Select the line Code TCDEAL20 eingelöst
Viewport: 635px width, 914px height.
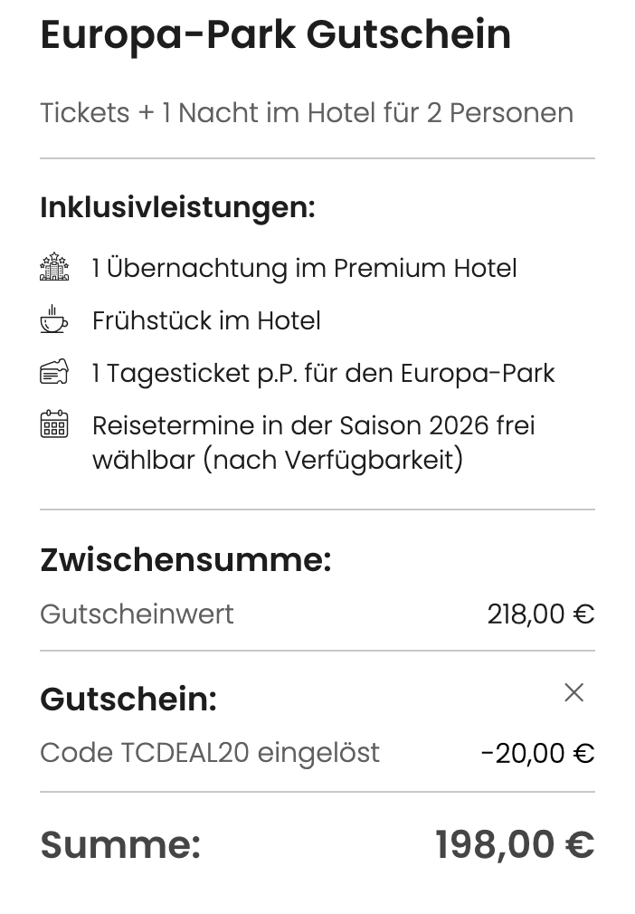pos(209,752)
